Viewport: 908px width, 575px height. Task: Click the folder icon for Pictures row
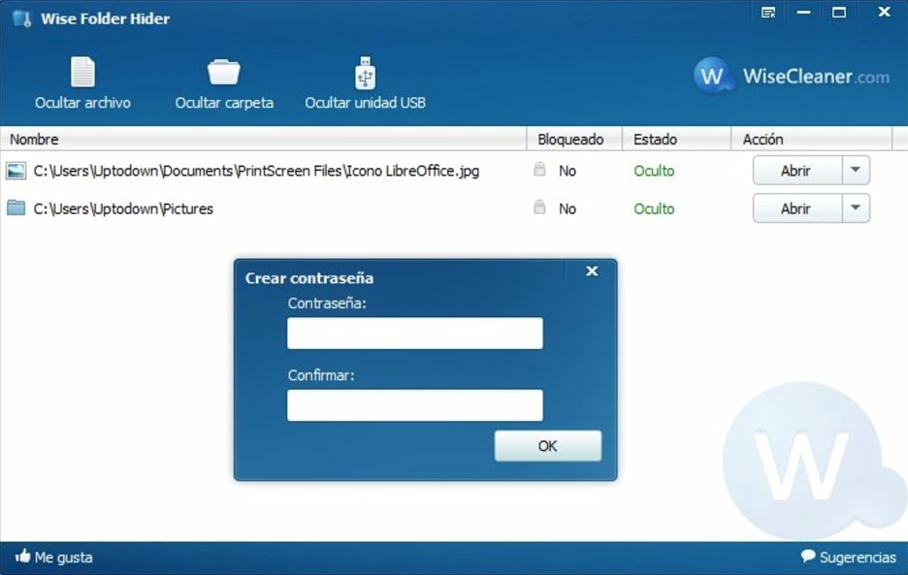16,208
